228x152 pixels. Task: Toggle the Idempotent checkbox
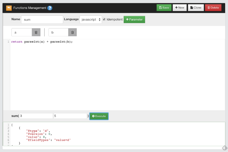click(x=104, y=19)
